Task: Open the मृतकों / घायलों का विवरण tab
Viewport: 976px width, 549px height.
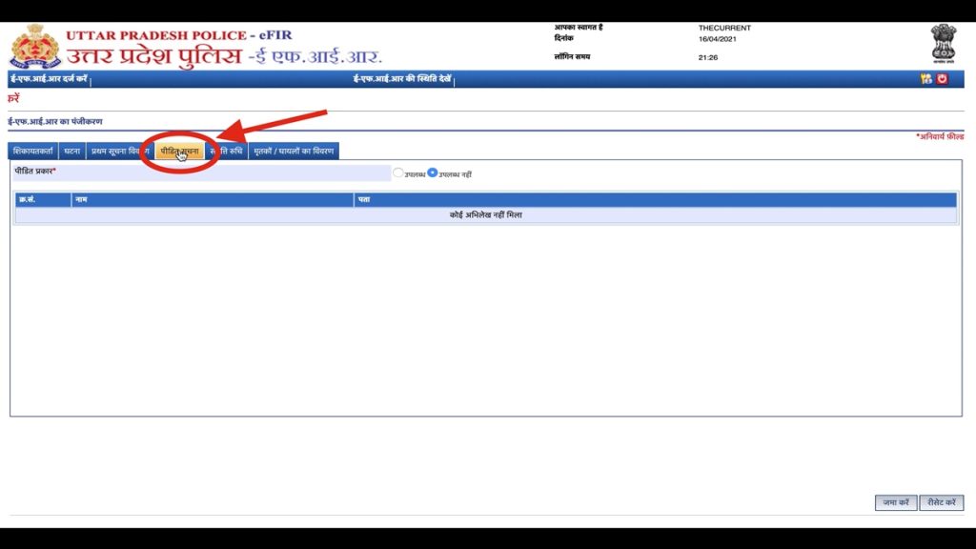Action: (292, 150)
